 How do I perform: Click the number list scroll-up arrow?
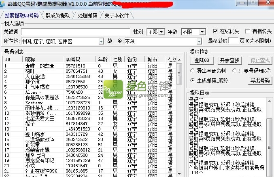coord(179,60)
